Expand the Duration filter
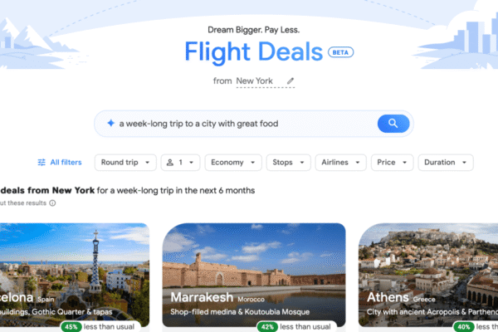This screenshot has width=498, height=332. (x=446, y=163)
